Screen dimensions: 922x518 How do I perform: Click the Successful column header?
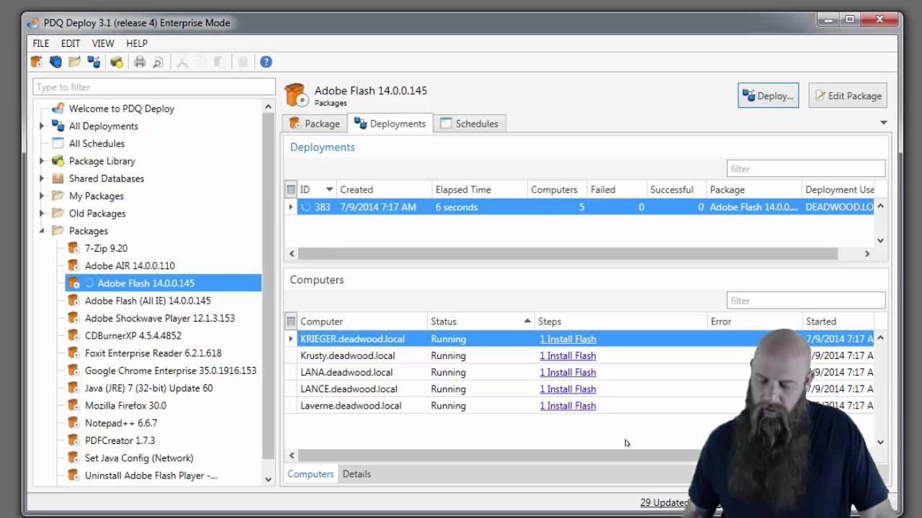coord(676,189)
